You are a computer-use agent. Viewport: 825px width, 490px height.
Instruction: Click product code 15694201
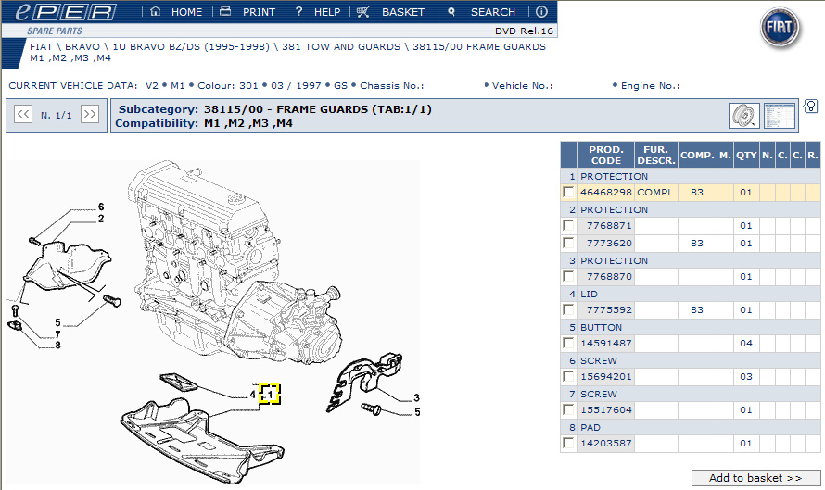606,376
